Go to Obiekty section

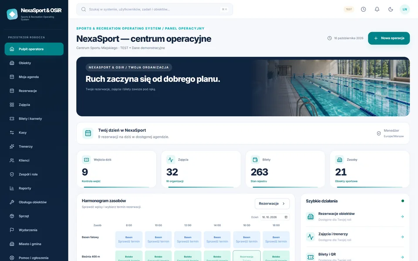34,63
